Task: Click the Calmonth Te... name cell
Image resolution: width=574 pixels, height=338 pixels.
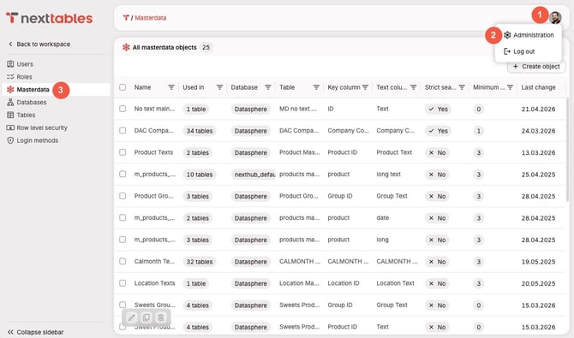Action: click(x=154, y=261)
